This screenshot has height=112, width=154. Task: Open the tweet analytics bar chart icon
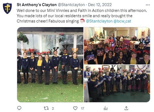[x=105, y=108]
